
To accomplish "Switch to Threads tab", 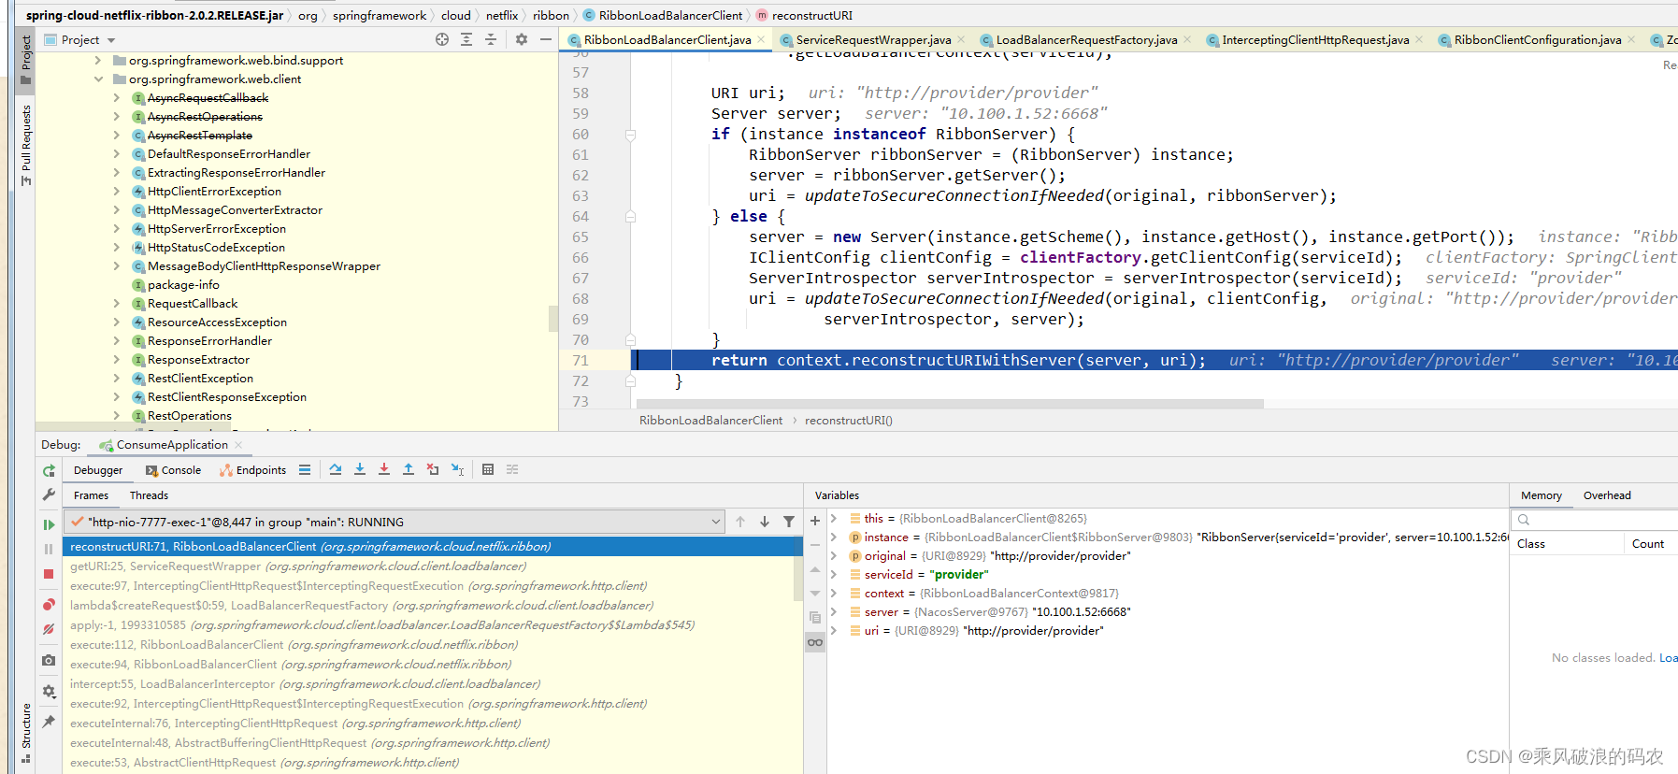I will [x=149, y=495].
